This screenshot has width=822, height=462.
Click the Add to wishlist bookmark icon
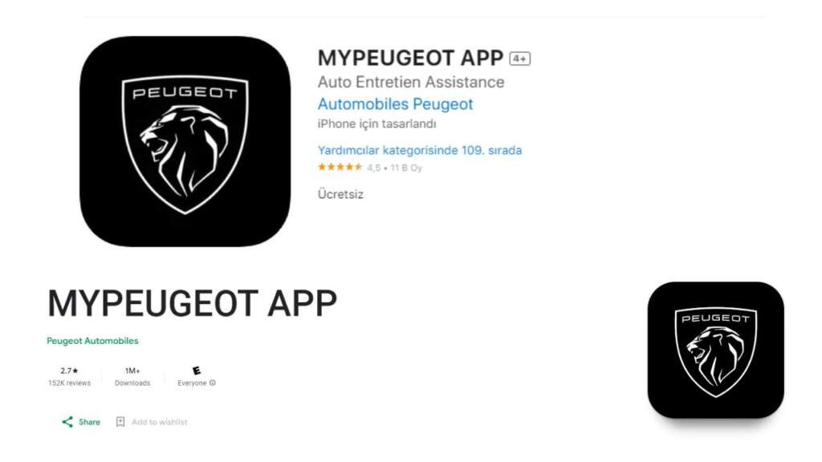point(120,422)
